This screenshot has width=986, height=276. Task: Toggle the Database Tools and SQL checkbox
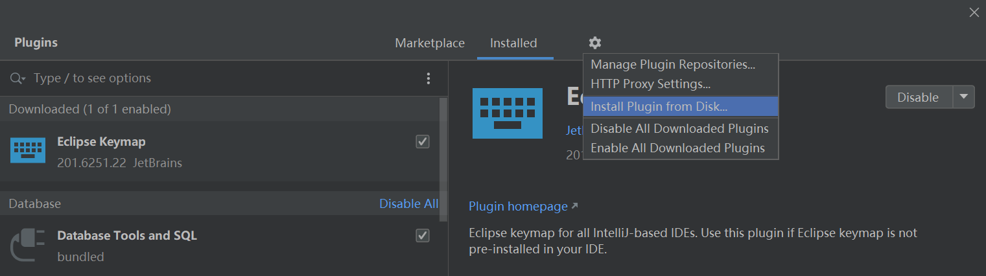423,235
